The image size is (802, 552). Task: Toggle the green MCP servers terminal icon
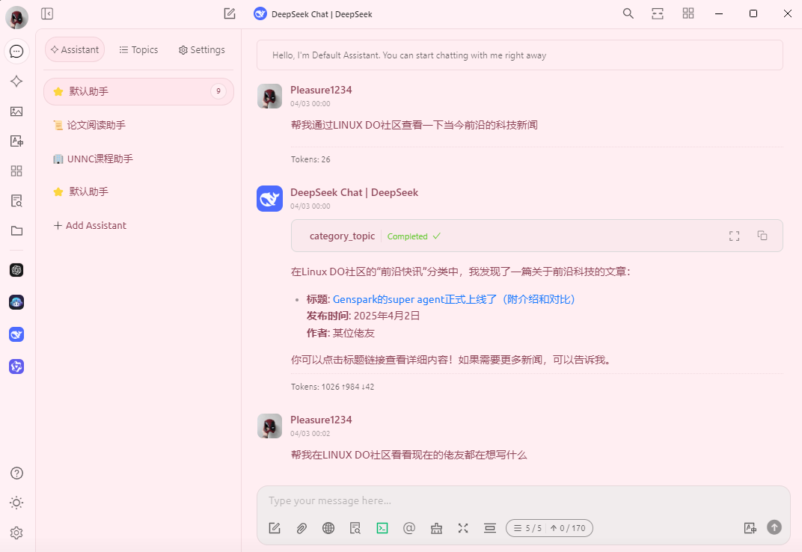[382, 528]
